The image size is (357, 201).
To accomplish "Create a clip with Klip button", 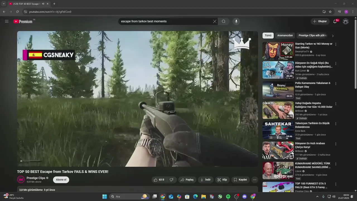I will point(222,180).
